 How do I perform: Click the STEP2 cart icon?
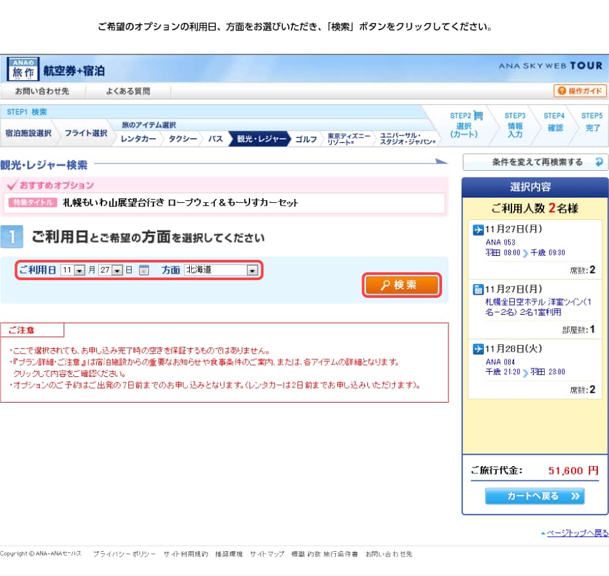[x=478, y=116]
